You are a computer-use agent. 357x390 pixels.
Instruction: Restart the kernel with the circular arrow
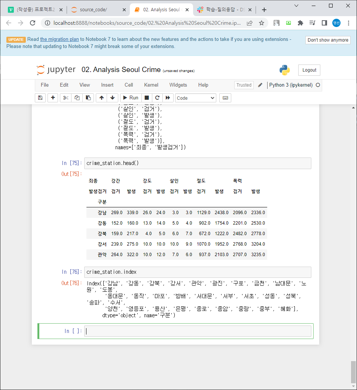(x=157, y=98)
